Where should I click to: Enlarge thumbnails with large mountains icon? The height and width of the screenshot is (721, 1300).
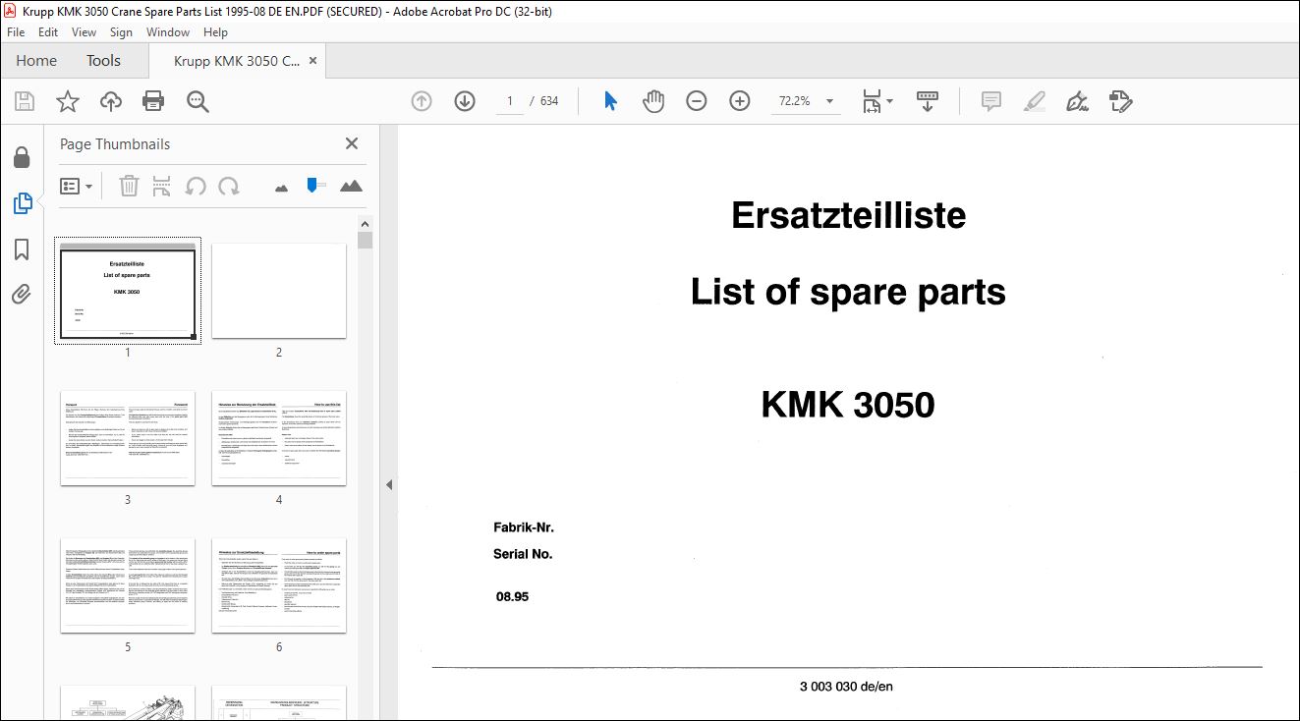(351, 186)
